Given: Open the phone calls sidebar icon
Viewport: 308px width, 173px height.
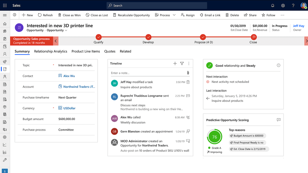Looking at the screenshot, I should 5,62.
